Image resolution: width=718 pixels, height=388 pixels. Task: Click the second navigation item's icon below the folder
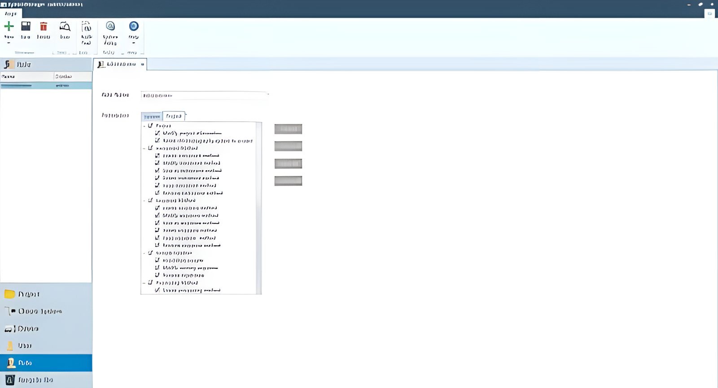(10, 311)
